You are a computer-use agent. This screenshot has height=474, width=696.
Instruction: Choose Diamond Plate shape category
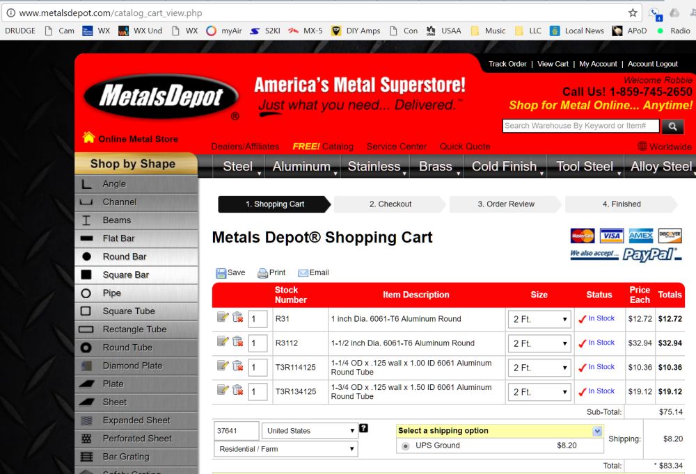[x=136, y=366]
